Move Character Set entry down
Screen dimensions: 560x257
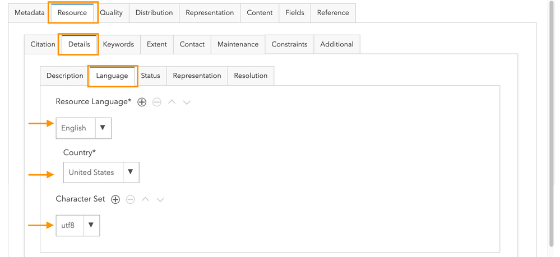(160, 199)
